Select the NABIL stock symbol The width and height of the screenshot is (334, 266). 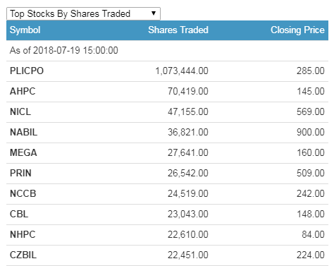(23, 132)
